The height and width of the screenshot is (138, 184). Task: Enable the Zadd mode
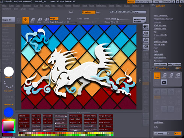click(79, 19)
